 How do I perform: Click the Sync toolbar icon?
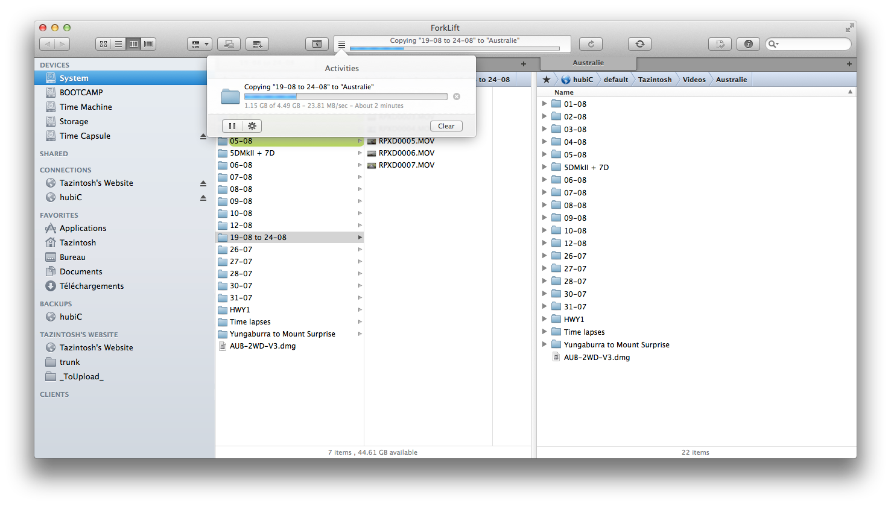coord(639,44)
